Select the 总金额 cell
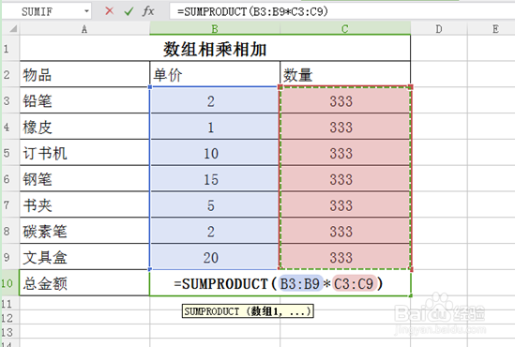The height and width of the screenshot is (347, 515). (84, 283)
